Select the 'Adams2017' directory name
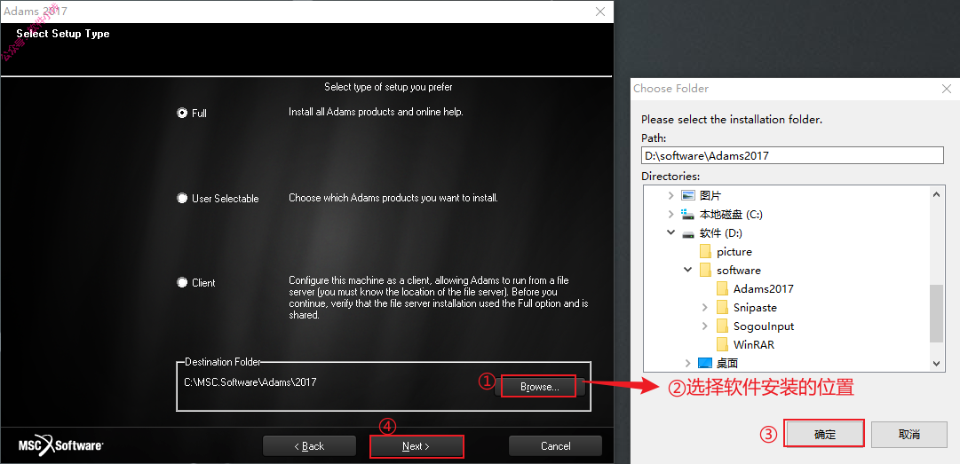This screenshot has height=464, width=960. pos(763,288)
